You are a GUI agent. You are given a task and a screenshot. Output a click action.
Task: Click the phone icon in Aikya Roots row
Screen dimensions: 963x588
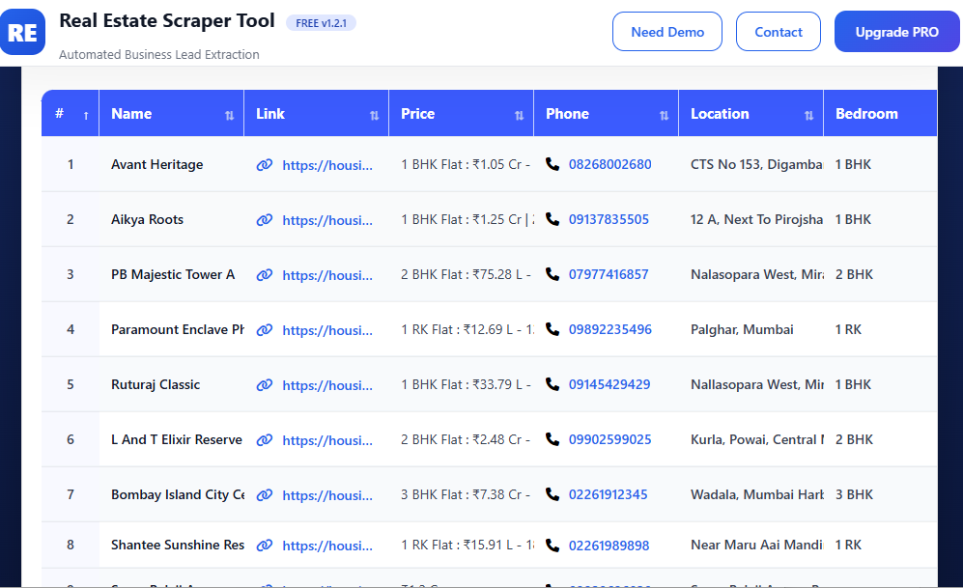point(552,219)
